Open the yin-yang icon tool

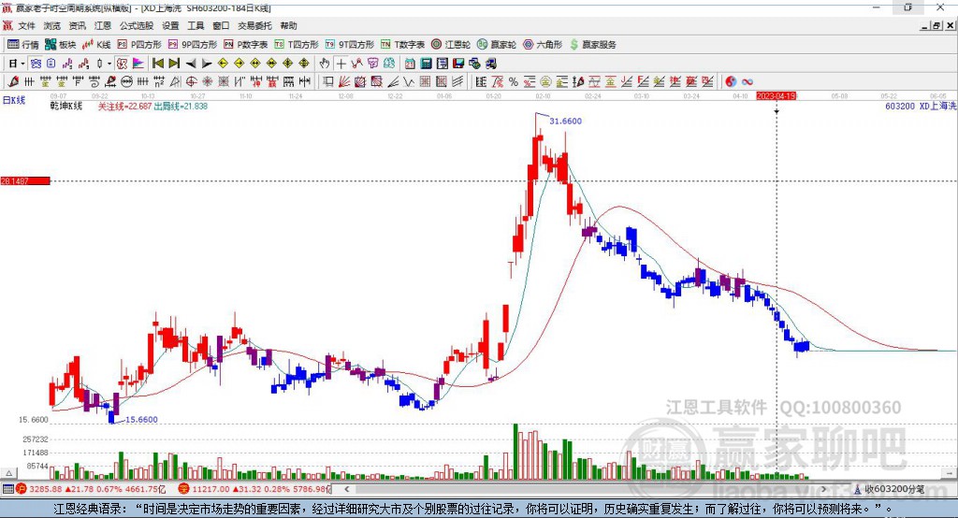(x=731, y=81)
